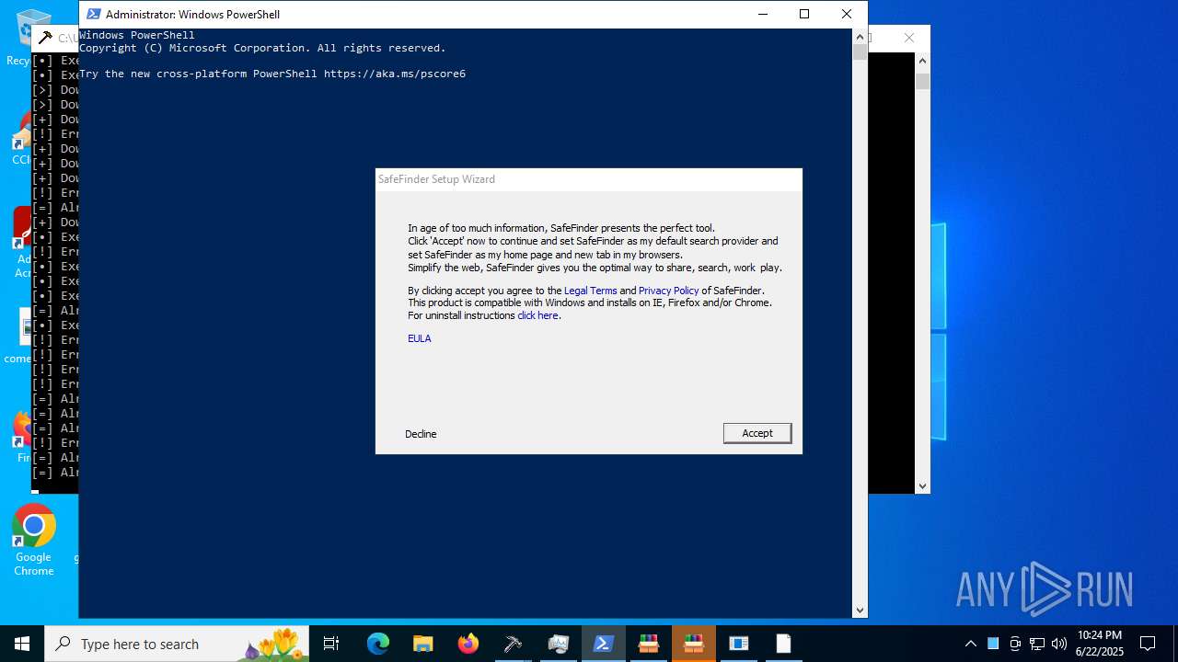The width and height of the screenshot is (1178, 662).
Task: Maximize the PowerShell window
Action: coord(804,14)
